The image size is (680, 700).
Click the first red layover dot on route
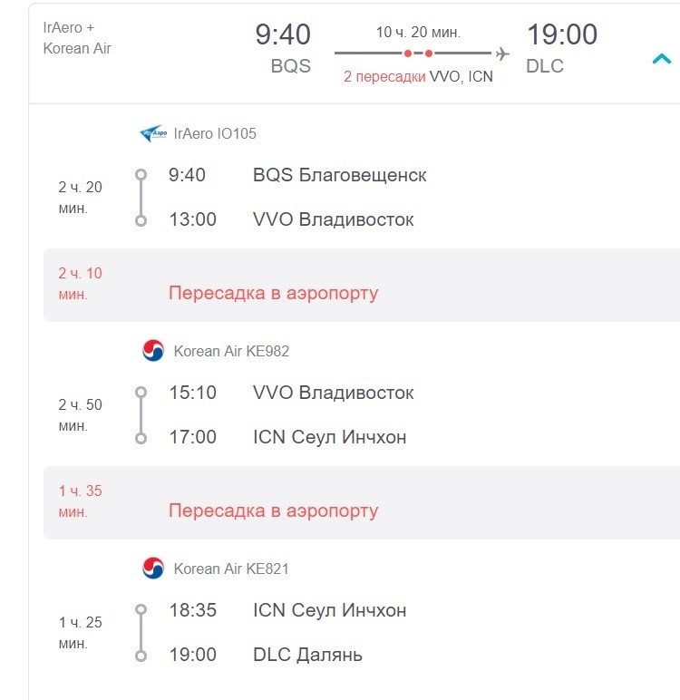[408, 53]
